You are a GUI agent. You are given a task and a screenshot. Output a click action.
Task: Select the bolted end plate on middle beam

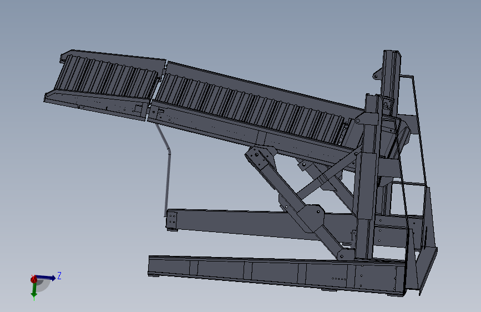pyautogui.click(x=171, y=220)
